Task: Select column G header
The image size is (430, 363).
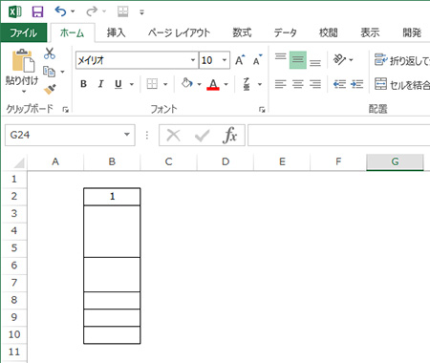Action: coord(395,162)
